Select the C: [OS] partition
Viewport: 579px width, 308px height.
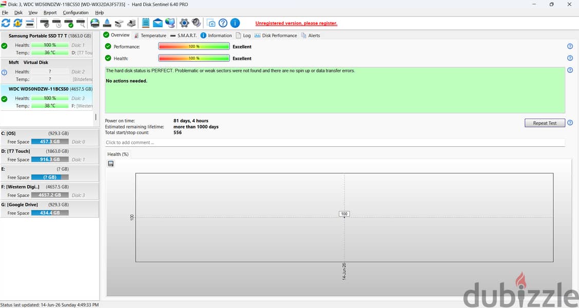coord(49,138)
